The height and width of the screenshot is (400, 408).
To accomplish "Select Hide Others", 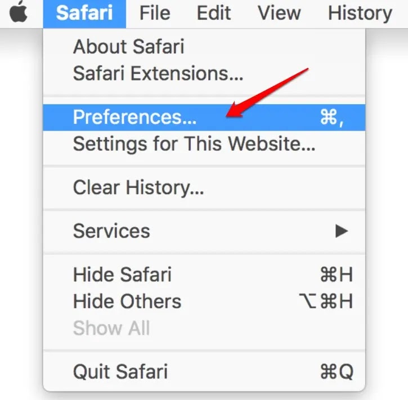I will pyautogui.click(x=127, y=302).
